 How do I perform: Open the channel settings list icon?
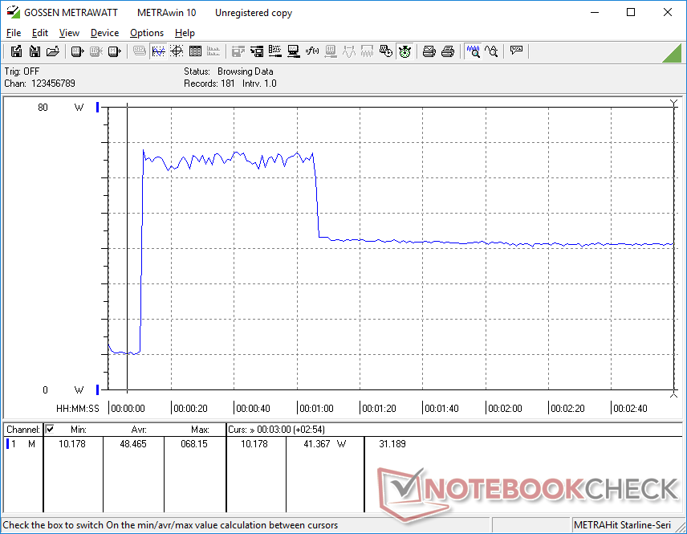275,51
